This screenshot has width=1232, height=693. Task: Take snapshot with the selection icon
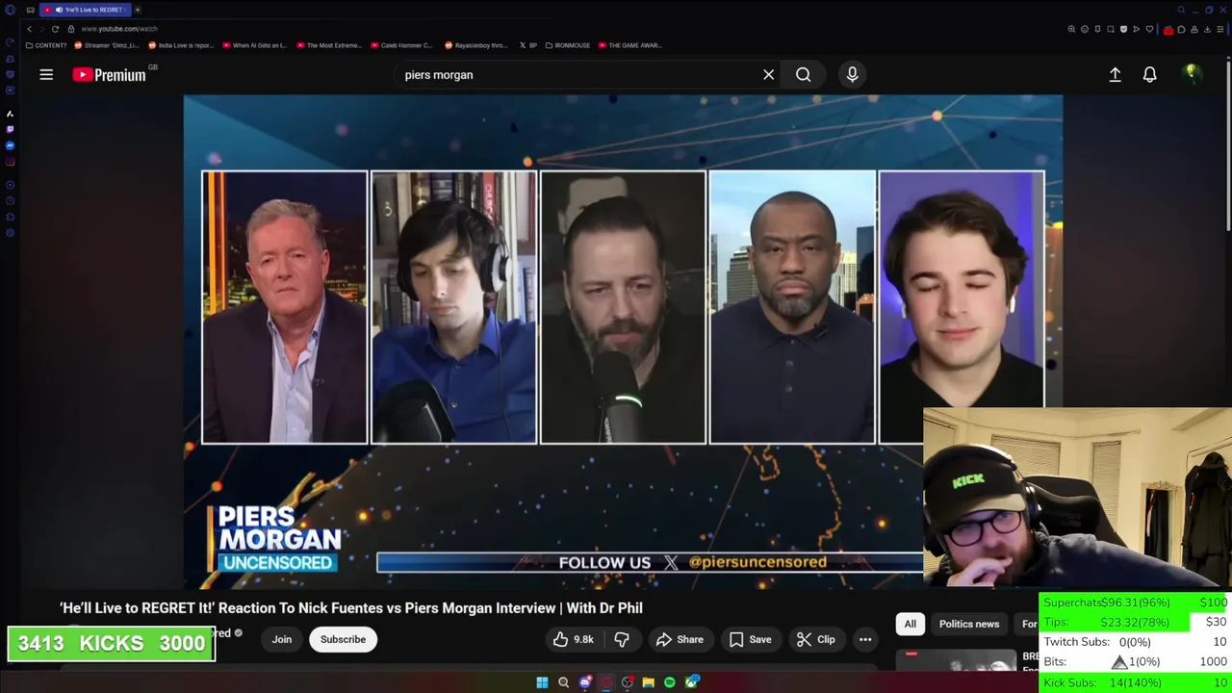point(1111,29)
